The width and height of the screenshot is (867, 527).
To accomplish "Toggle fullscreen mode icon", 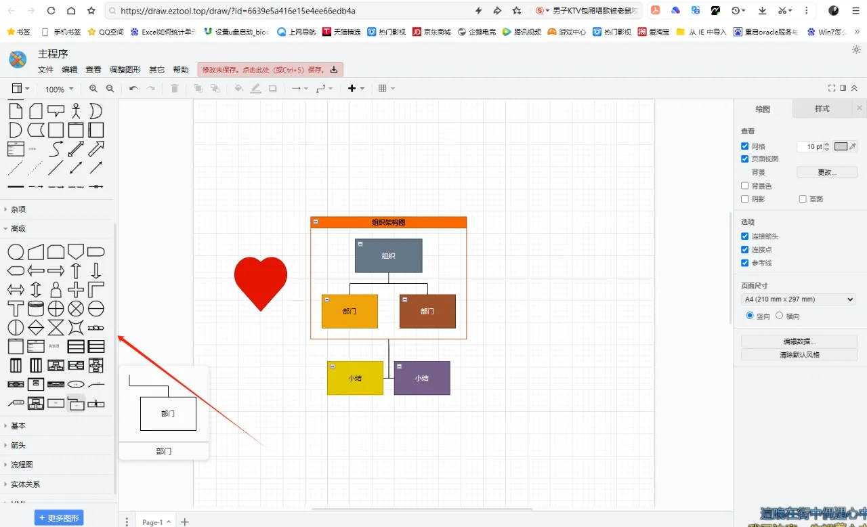I will click(x=832, y=88).
